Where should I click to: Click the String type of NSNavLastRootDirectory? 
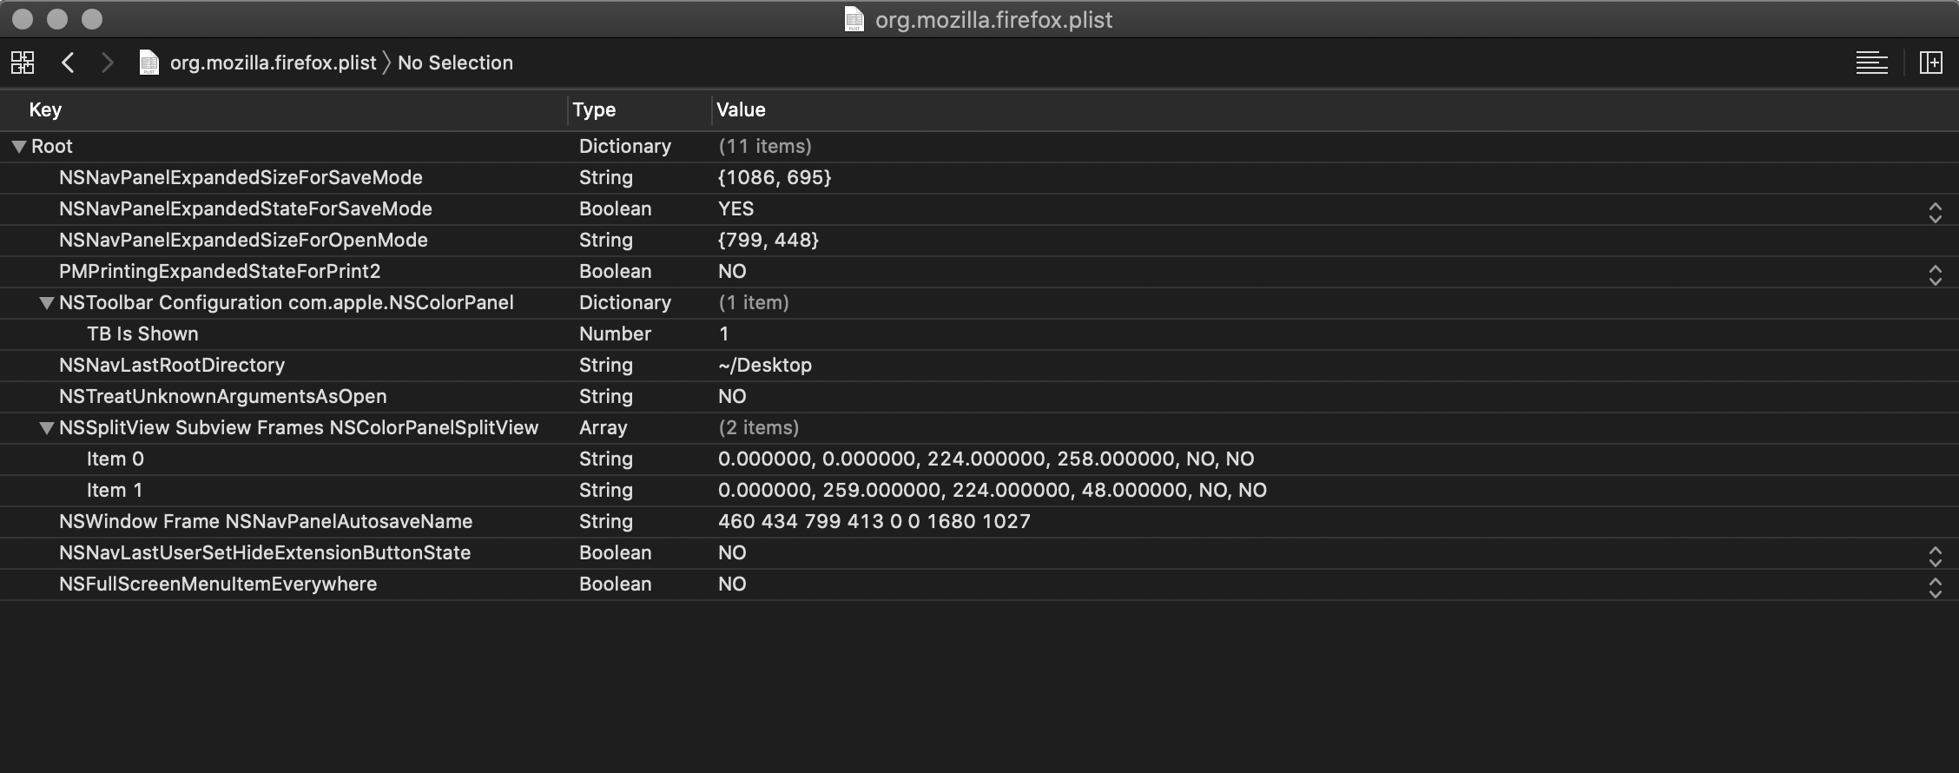606,365
